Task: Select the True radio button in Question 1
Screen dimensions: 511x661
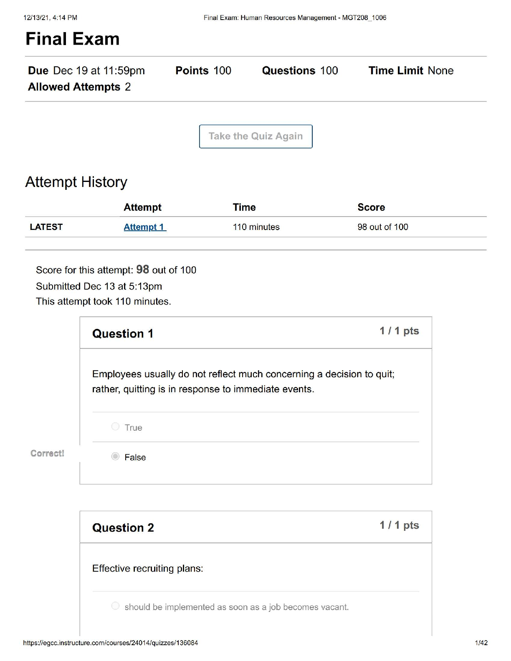Action: pos(116,426)
